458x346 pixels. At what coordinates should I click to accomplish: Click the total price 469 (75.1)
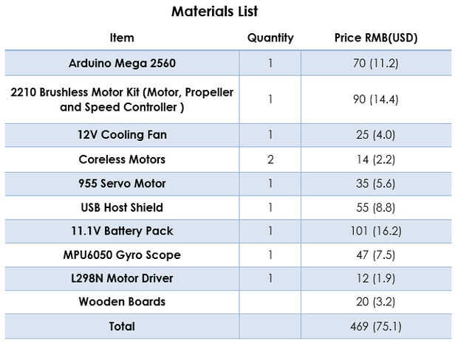point(376,325)
